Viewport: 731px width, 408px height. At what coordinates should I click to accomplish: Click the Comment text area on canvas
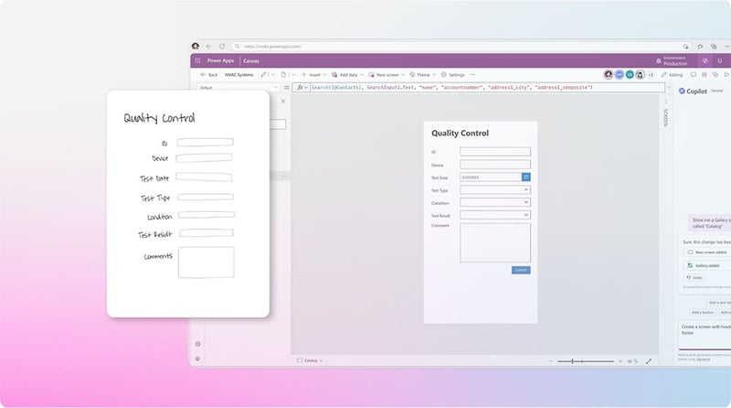click(495, 242)
